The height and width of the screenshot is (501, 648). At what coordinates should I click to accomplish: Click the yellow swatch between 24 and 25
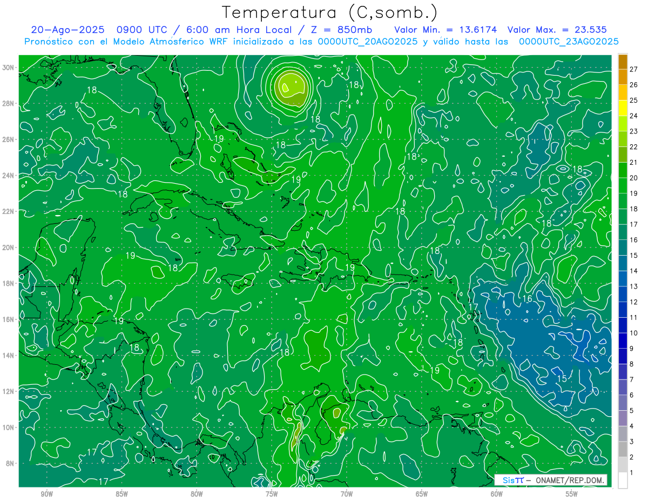click(623, 108)
